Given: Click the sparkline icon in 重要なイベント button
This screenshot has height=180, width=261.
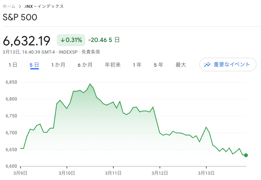Looking at the screenshot, I should [207, 64].
